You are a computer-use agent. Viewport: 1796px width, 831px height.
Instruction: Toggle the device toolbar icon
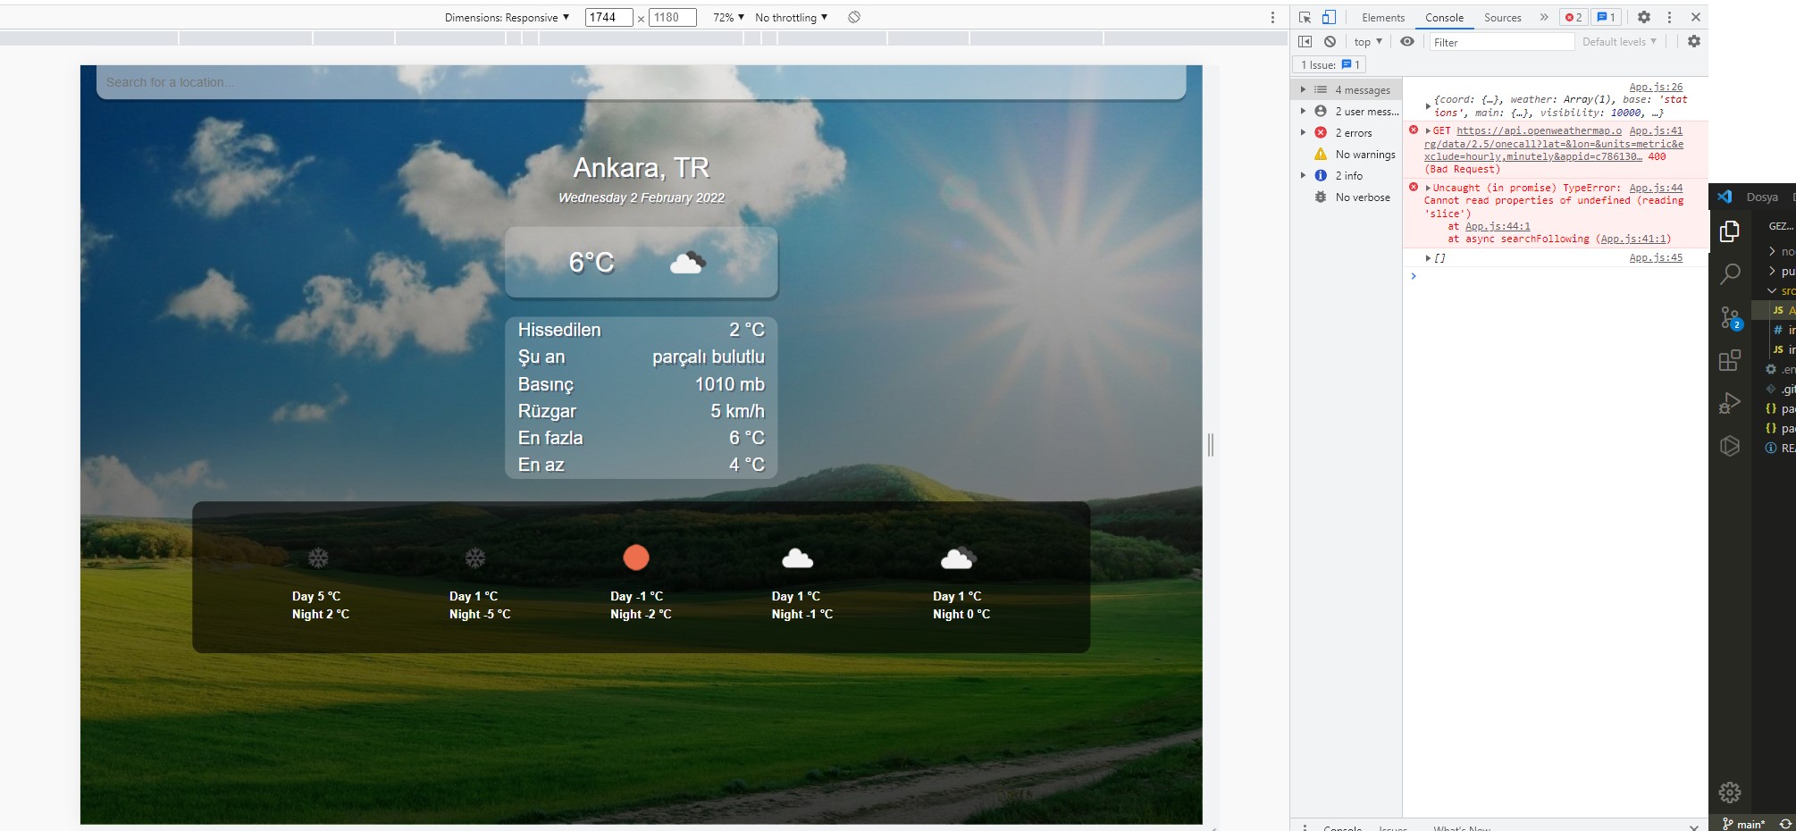click(x=1329, y=17)
